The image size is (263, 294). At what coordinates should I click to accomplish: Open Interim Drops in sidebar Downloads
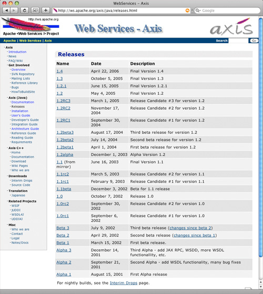tap(22, 181)
